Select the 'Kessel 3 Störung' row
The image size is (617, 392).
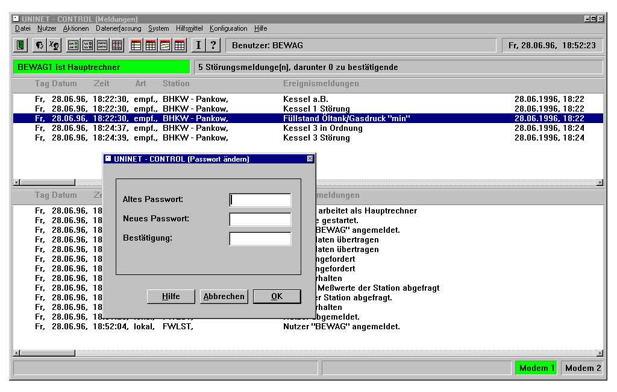tap(308, 138)
